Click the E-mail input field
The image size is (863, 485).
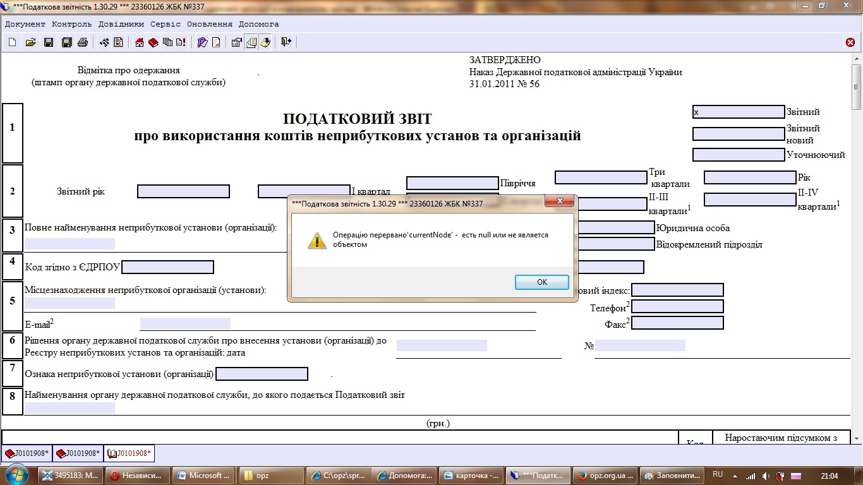coord(185,323)
